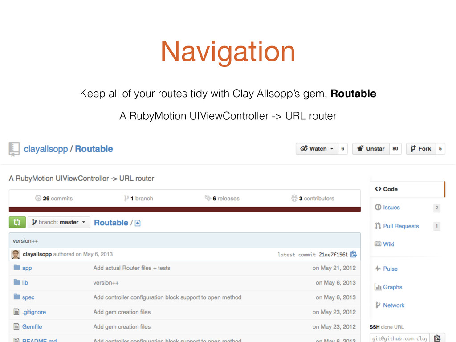
Task: Open the Issues tab
Action: pyautogui.click(x=391, y=208)
